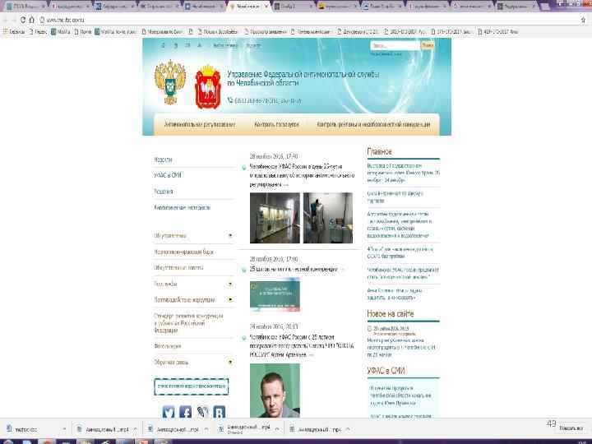592x444 pixels.
Task: Open the Twitter social icon
Action: click(169, 412)
